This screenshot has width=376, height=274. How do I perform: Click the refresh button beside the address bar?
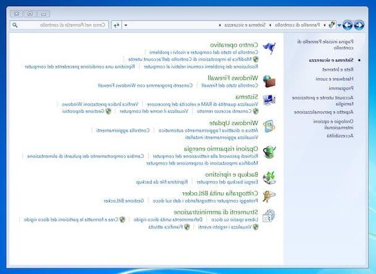pos(116,25)
